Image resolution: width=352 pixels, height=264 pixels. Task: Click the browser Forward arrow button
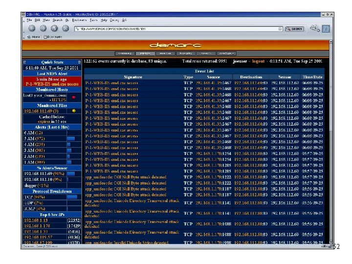tap(43, 28)
